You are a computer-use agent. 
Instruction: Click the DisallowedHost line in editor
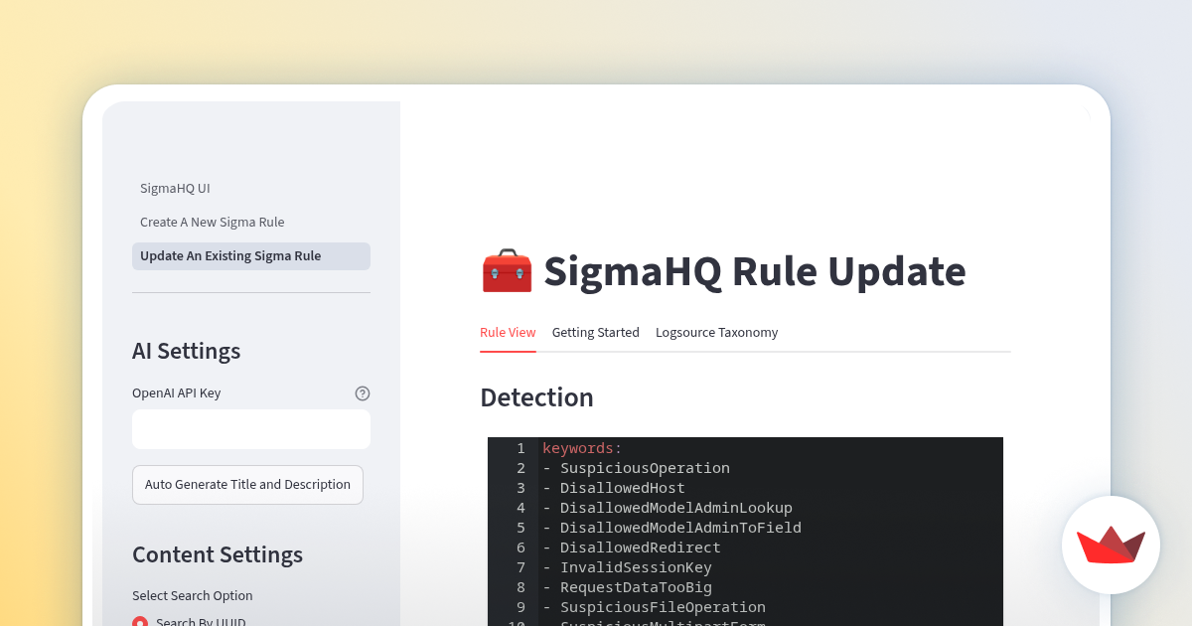pyautogui.click(x=614, y=488)
